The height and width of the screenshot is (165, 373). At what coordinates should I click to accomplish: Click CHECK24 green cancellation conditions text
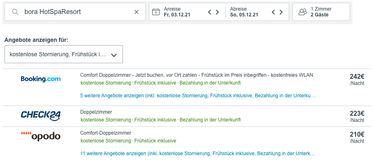[160, 120]
